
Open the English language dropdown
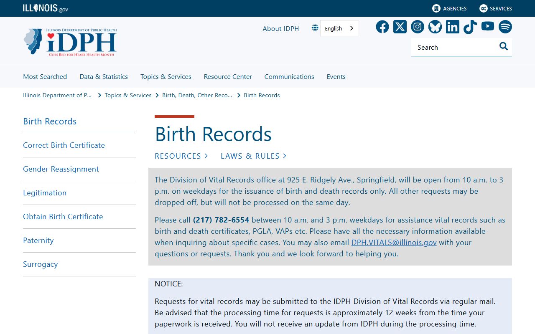339,28
